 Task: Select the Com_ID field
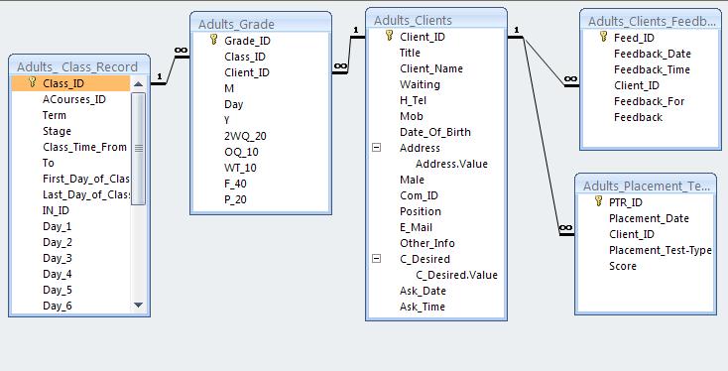(x=419, y=195)
